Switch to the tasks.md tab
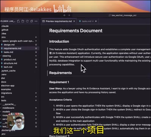151x137 pixels. tap(88, 21)
